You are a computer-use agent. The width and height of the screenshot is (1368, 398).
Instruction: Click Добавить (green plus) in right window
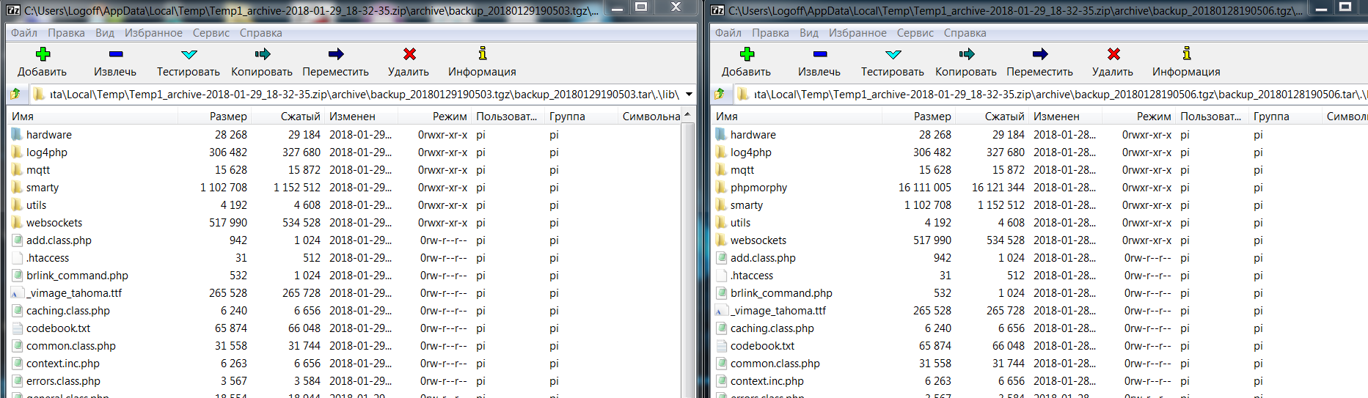click(747, 54)
